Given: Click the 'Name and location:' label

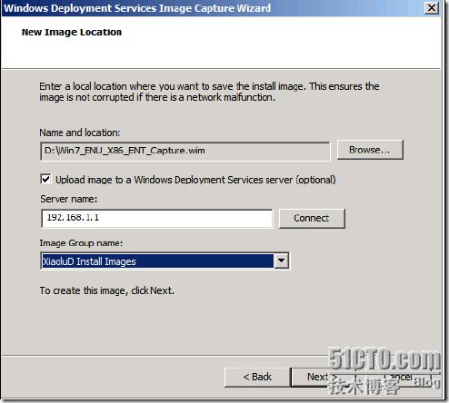Looking at the screenshot, I should point(80,133).
